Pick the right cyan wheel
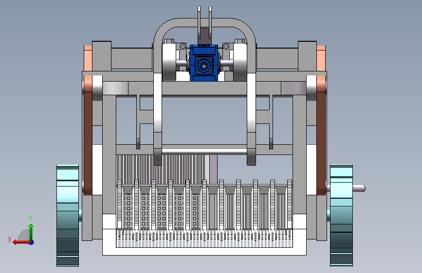 [x=341, y=216]
